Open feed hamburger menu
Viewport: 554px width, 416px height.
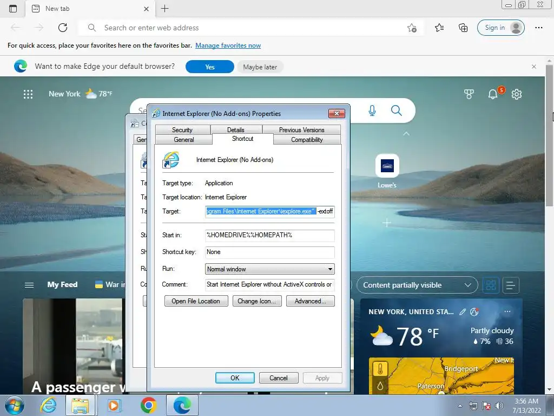coord(29,285)
